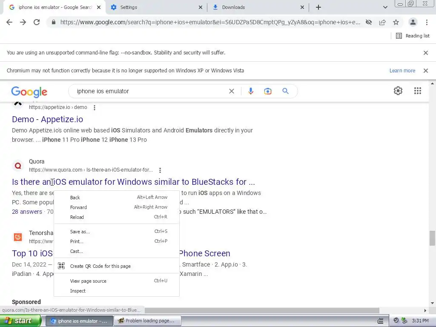
Task: Click the 3:31 PM taskbar clock
Action: point(420,321)
